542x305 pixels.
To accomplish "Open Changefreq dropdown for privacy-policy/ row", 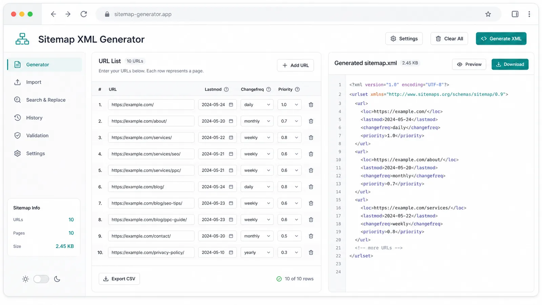I will [257, 252].
